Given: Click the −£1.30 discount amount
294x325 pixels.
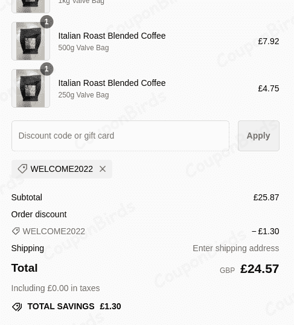Looking at the screenshot, I should click(x=266, y=231).
